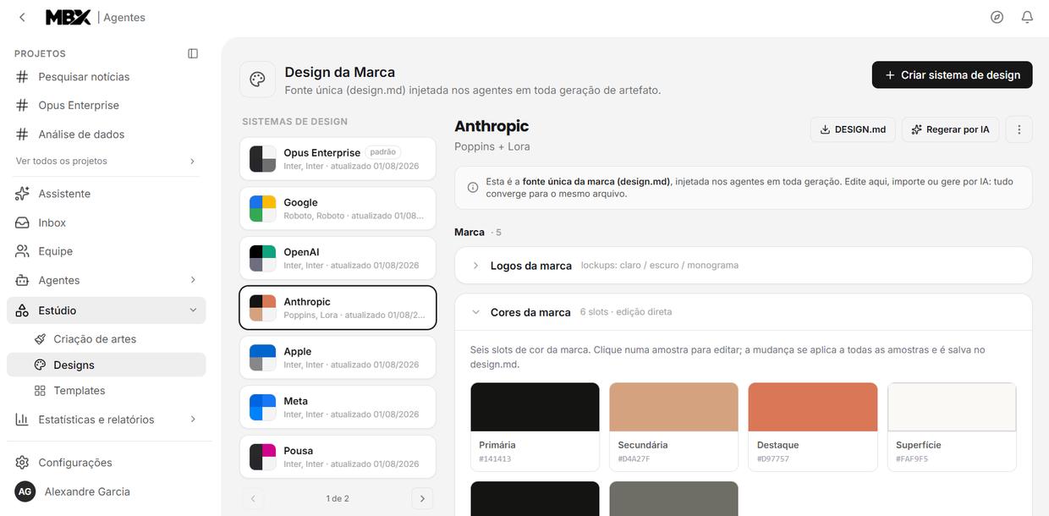Open the Equipe menu item
Image resolution: width=1049 pixels, height=516 pixels.
pos(107,251)
